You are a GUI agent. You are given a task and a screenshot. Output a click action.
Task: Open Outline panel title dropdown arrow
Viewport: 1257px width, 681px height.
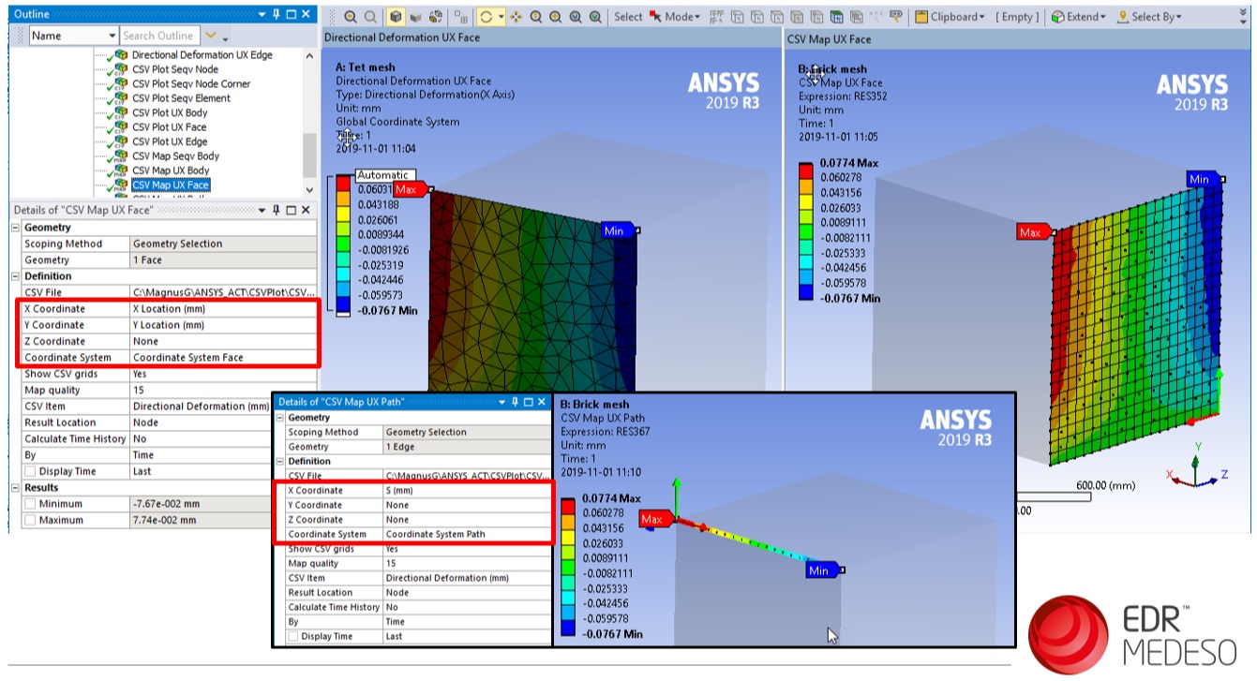point(261,15)
